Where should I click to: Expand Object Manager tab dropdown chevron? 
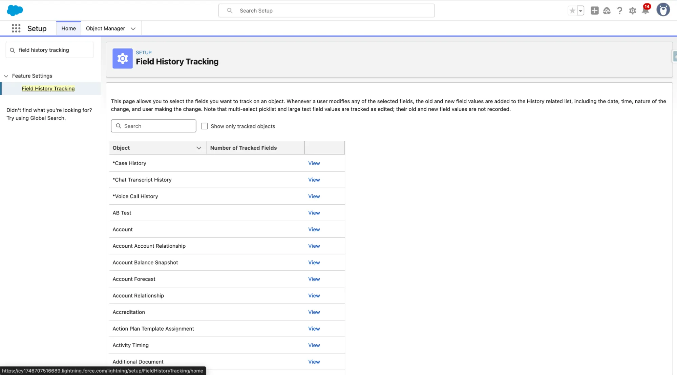133,29
